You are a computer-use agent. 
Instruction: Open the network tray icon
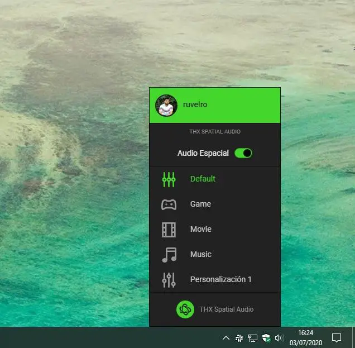point(253,339)
